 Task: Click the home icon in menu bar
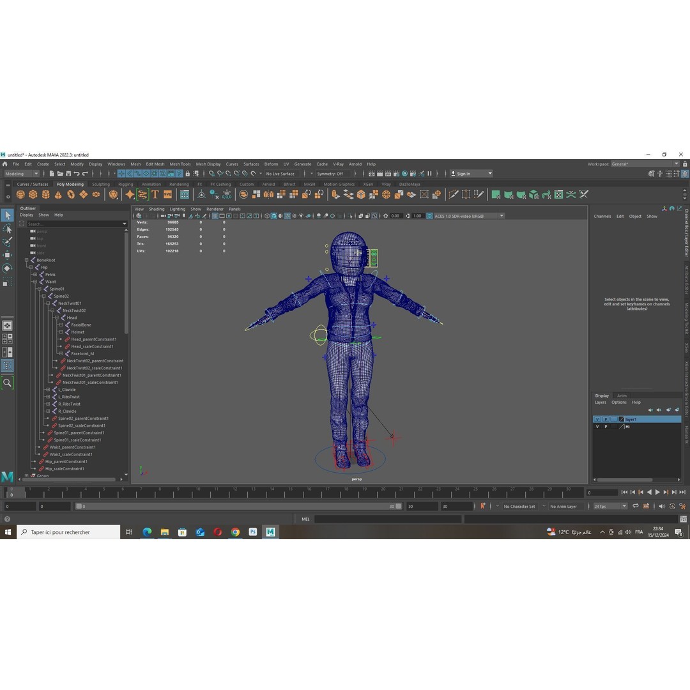click(5, 164)
